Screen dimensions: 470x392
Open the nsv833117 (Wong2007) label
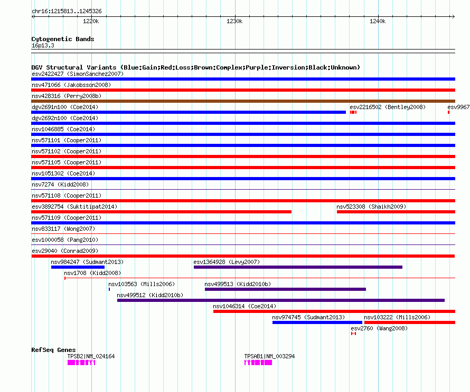point(63,229)
